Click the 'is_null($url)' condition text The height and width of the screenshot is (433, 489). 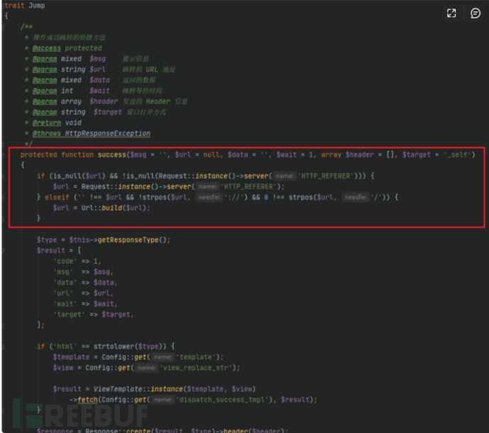[79, 176]
